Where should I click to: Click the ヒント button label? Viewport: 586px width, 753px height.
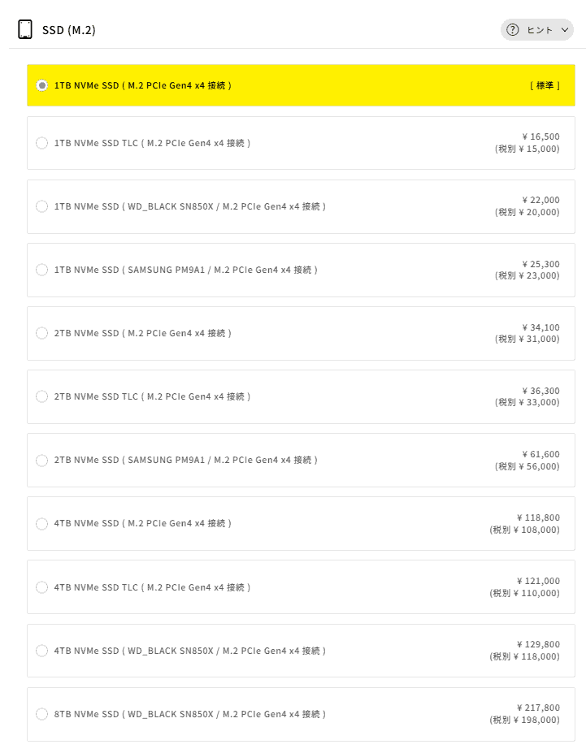540,30
